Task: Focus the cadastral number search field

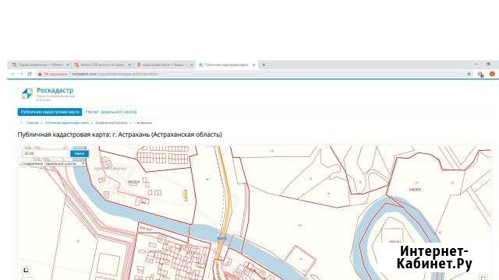Action: pos(46,154)
